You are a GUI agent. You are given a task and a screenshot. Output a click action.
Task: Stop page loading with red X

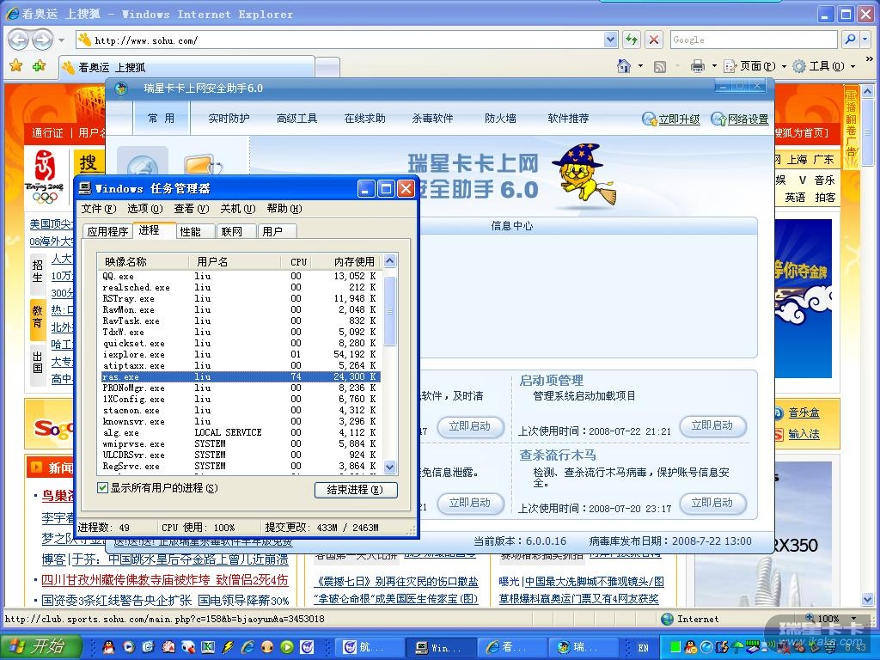(654, 40)
